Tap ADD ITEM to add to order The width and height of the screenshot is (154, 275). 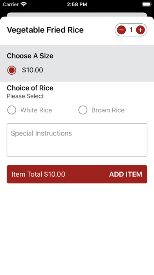pos(126,174)
